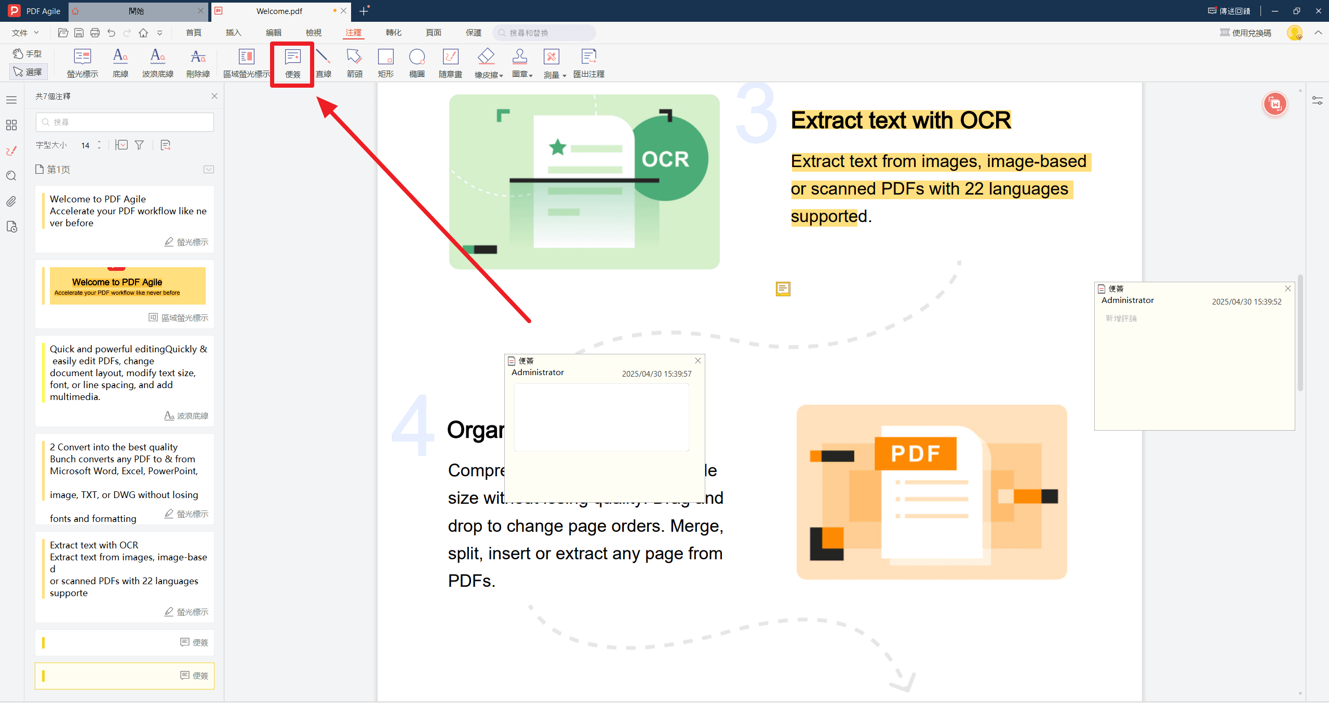1329x703 pixels.
Task: Close the right 便簽 note popup
Action: click(x=1288, y=288)
